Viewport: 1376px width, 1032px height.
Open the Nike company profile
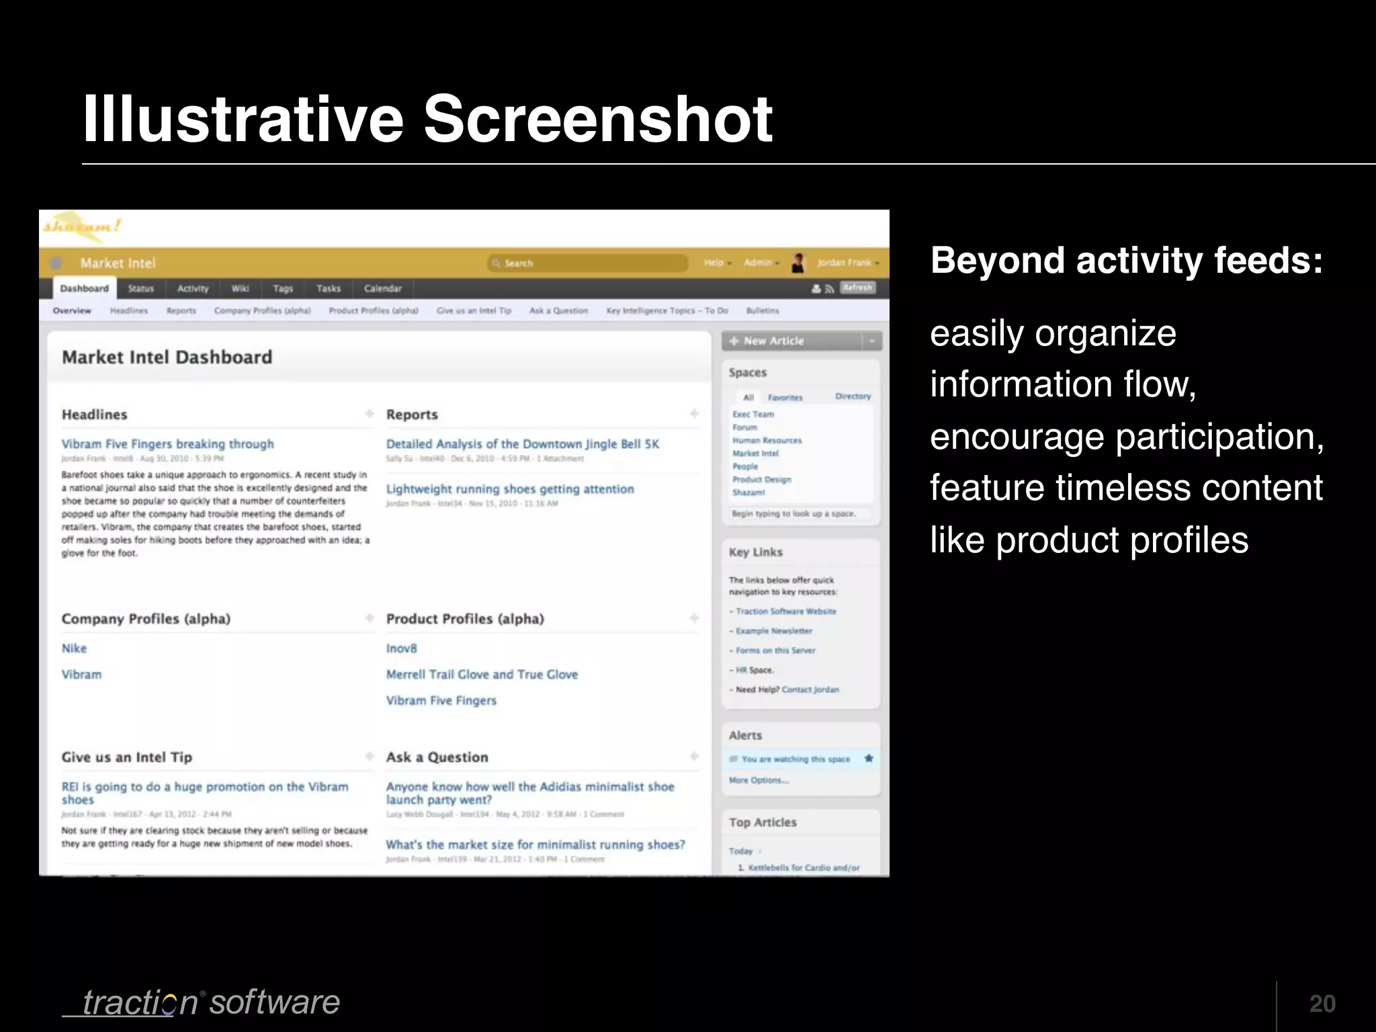pyautogui.click(x=74, y=648)
